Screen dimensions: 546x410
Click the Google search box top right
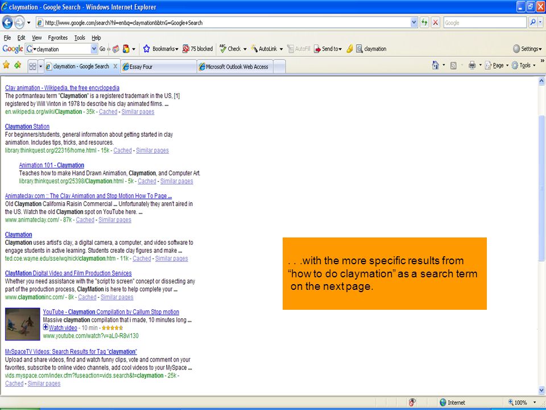coord(485,23)
